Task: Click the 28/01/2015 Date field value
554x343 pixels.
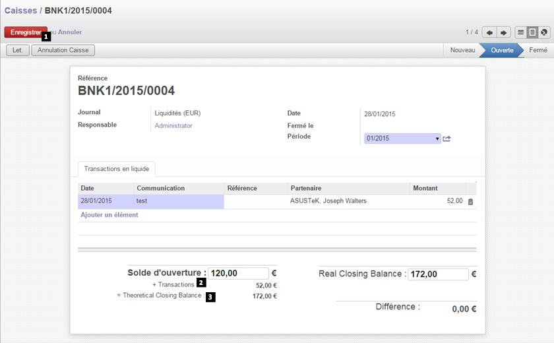Action: [380, 114]
